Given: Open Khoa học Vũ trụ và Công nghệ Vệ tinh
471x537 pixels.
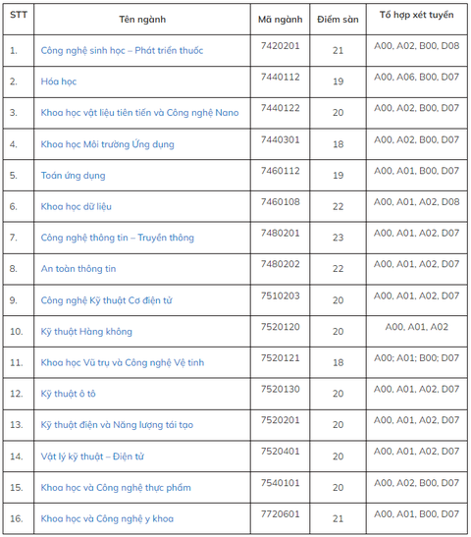Looking at the screenshot, I should [x=123, y=362].
